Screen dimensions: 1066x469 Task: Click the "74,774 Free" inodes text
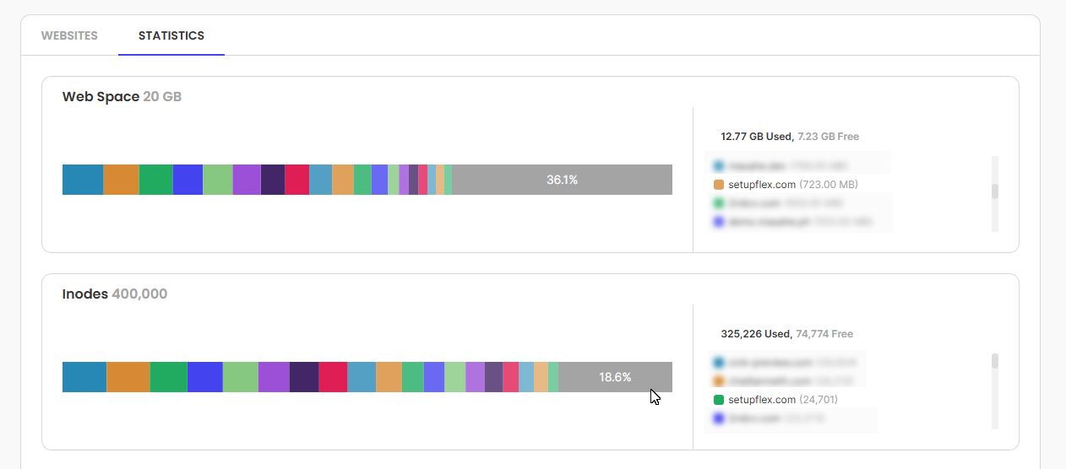[x=825, y=334]
